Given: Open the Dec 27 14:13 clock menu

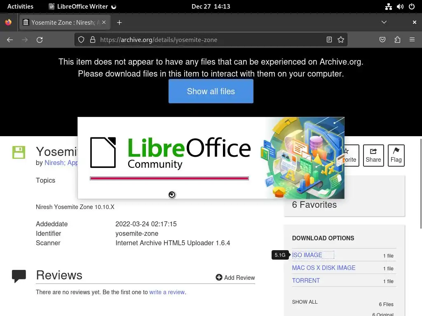Looking at the screenshot, I should click(x=211, y=7).
